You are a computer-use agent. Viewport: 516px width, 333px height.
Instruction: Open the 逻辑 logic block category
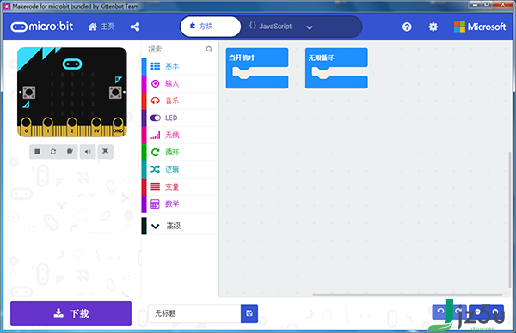click(x=180, y=169)
